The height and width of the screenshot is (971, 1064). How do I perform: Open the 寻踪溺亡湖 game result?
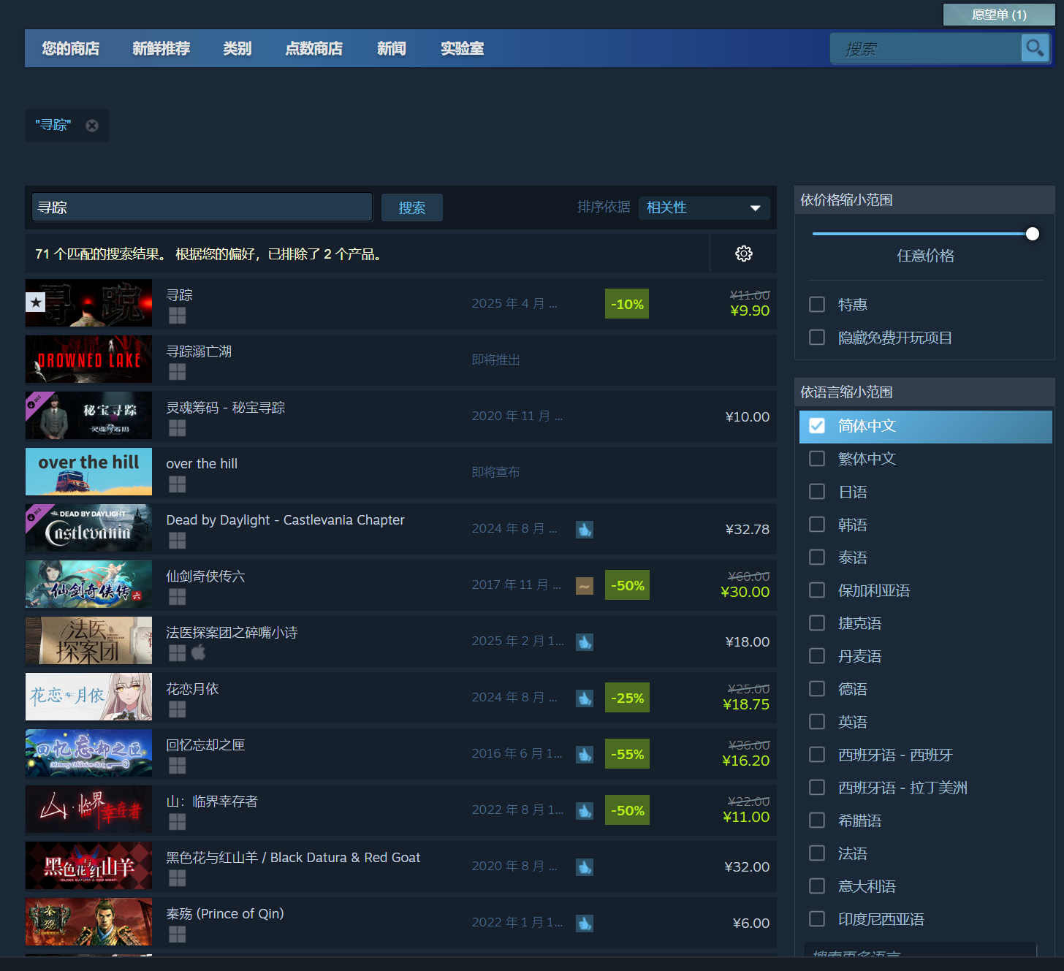(400, 359)
